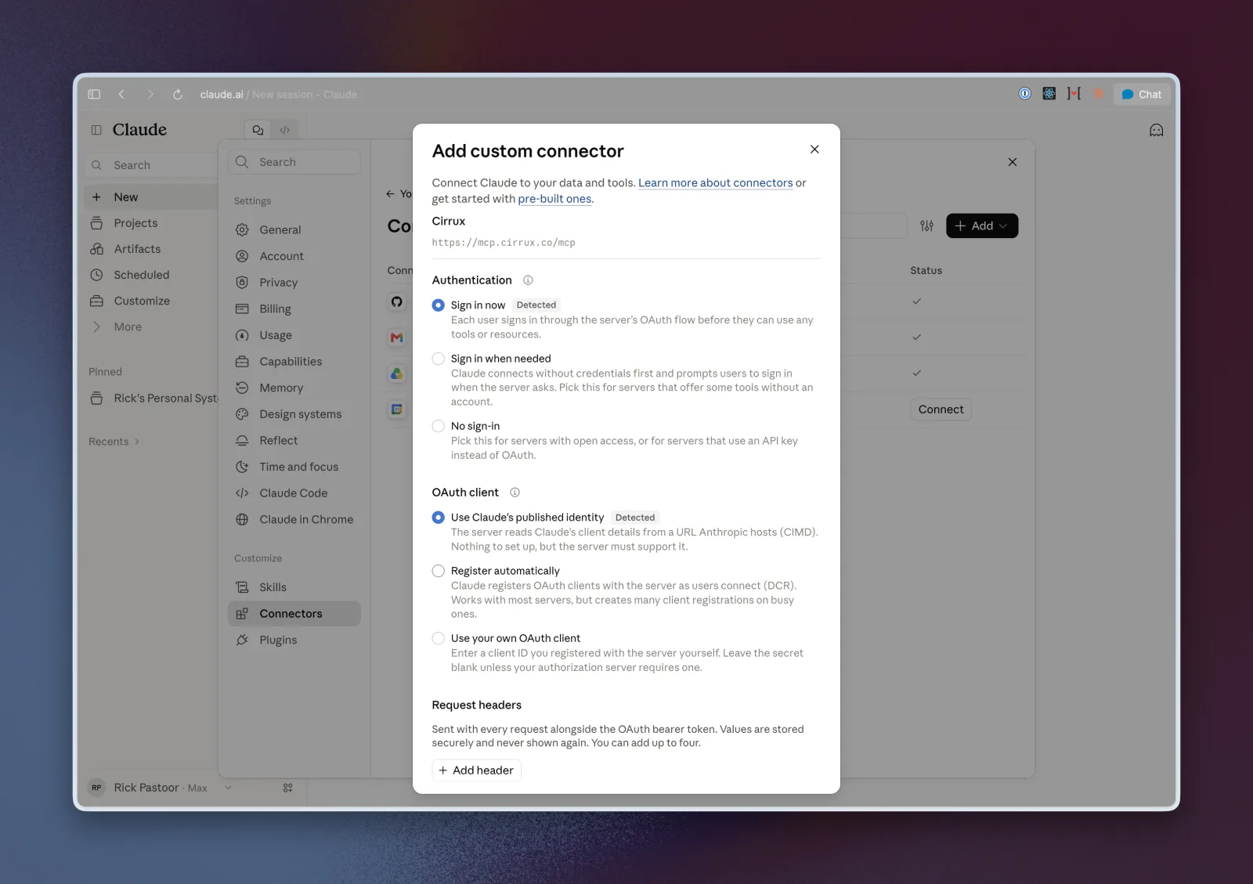The width and height of the screenshot is (1253, 884).
Task: Choose 'Register automatically' OAuth client option
Action: pos(439,571)
